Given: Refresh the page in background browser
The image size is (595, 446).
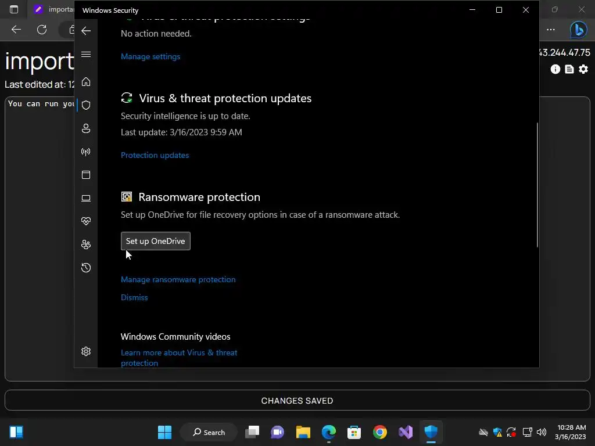Looking at the screenshot, I should (42, 30).
